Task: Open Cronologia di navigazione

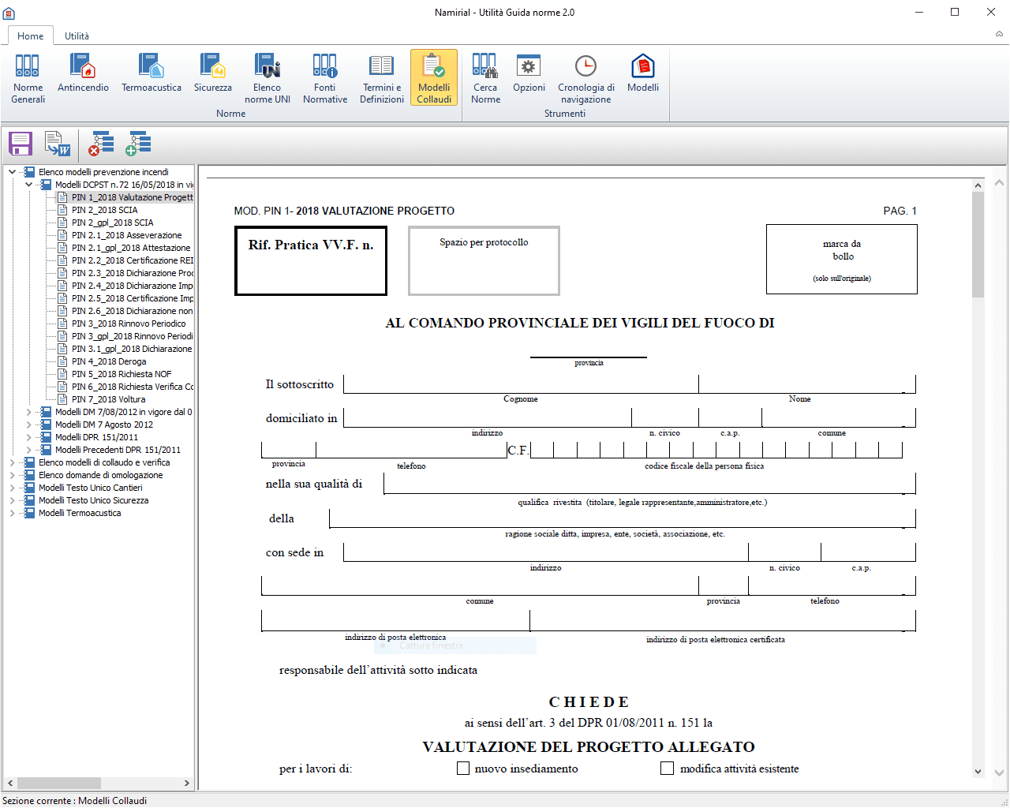Action: (585, 77)
